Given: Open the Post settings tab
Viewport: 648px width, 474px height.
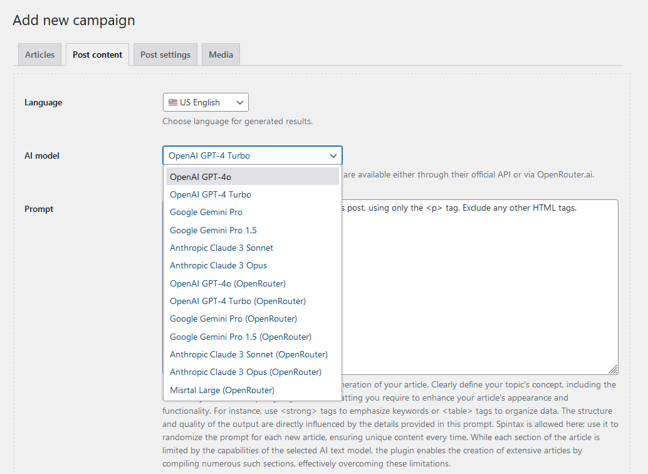Looking at the screenshot, I should (165, 55).
